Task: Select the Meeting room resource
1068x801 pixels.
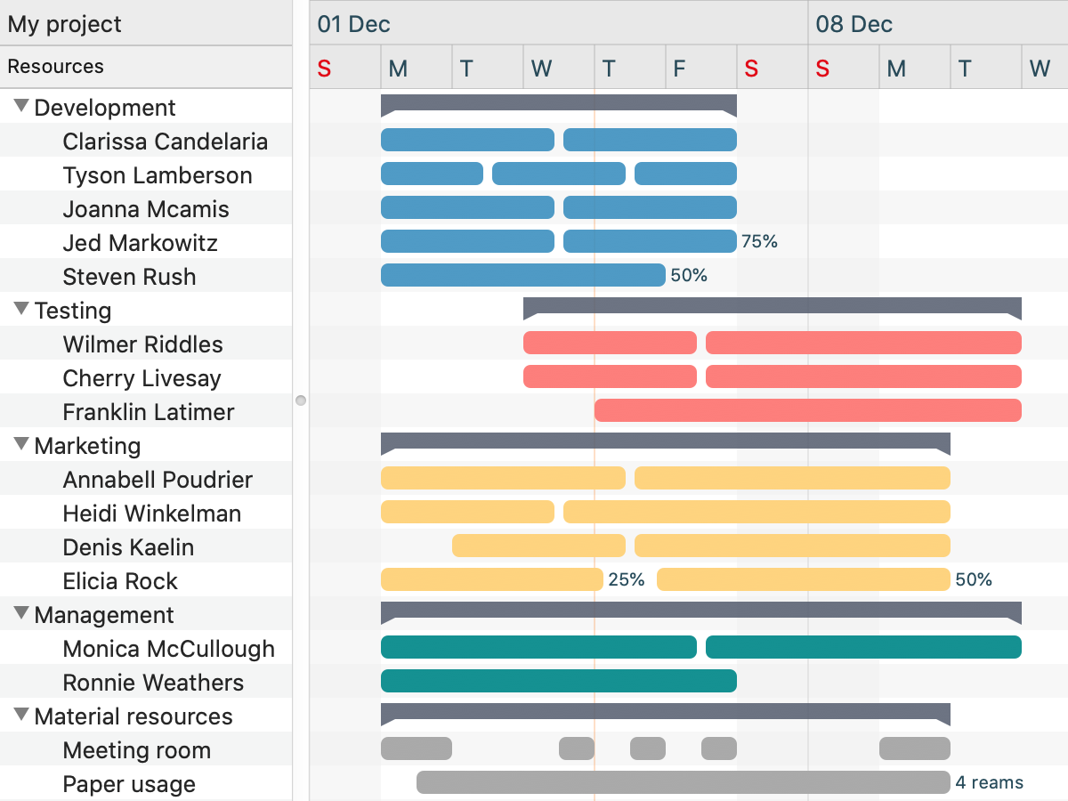Action: pos(137,750)
